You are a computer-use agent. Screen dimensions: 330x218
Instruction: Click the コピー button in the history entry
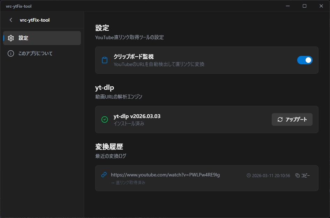point(303,175)
